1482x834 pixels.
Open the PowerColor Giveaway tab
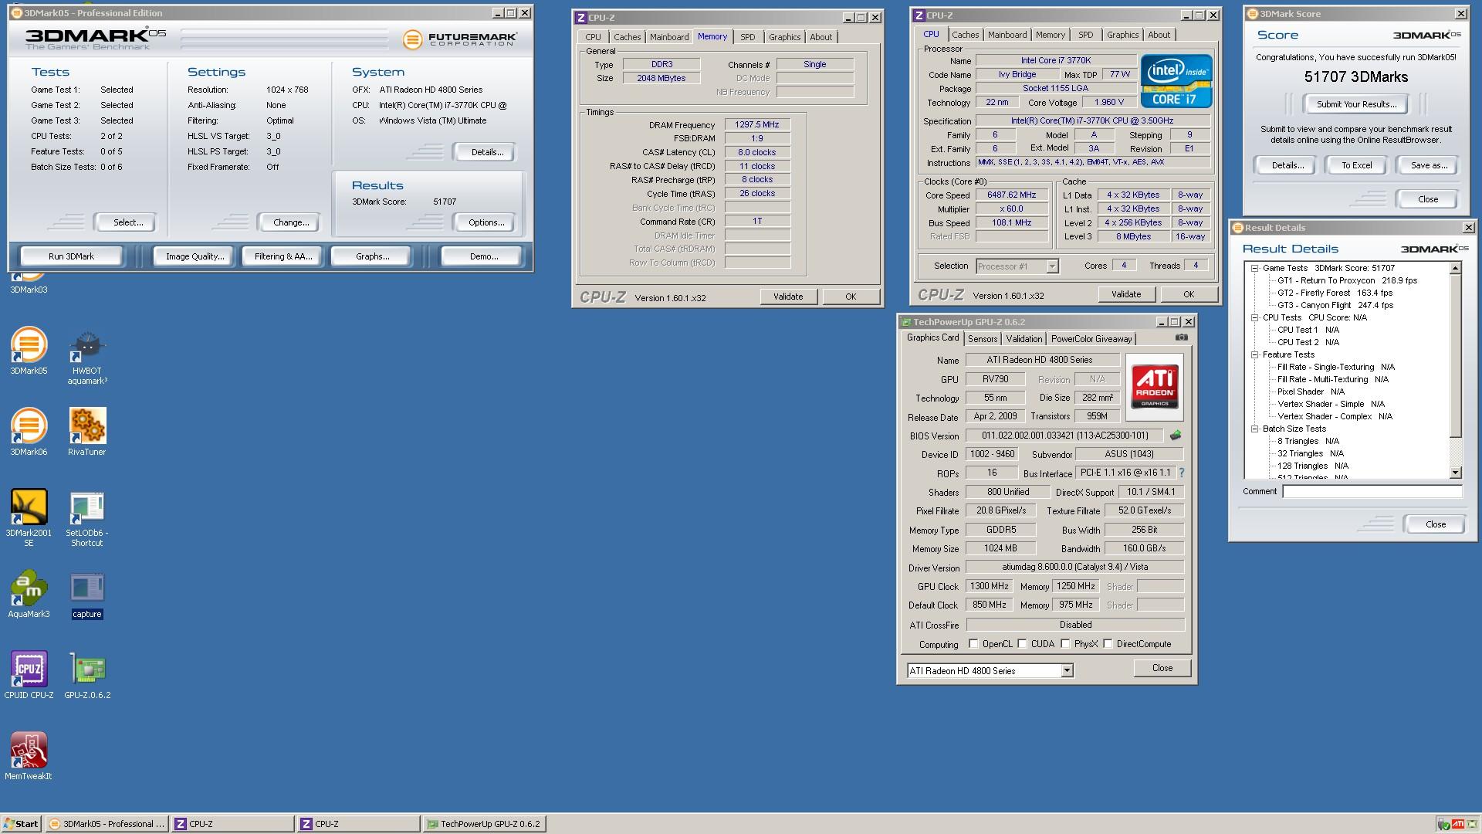(1091, 339)
